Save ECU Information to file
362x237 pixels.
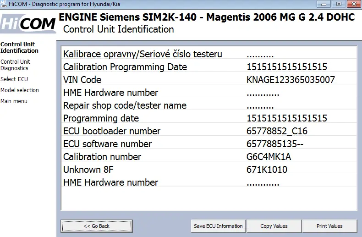pos(218,226)
